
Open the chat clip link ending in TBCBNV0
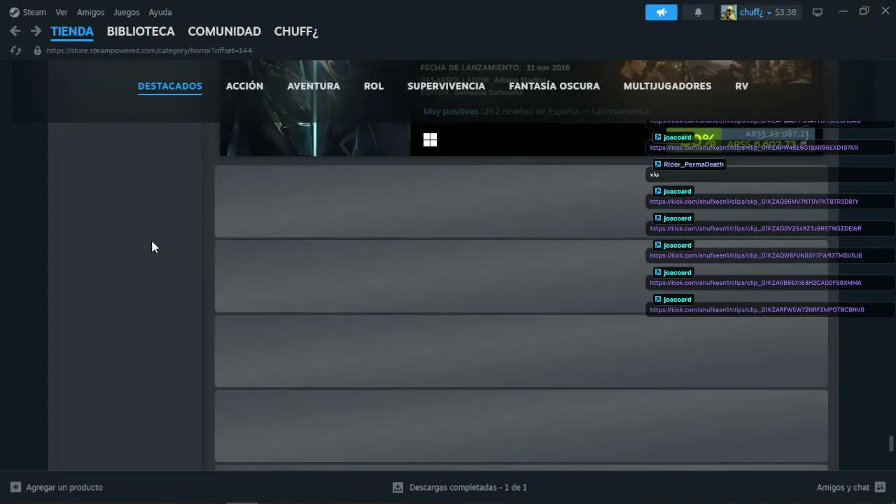(757, 310)
